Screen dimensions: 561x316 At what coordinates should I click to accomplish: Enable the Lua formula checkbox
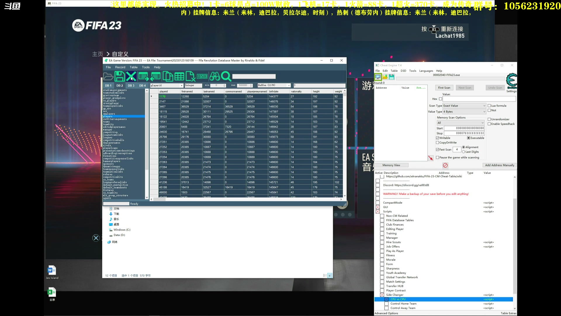(489, 106)
